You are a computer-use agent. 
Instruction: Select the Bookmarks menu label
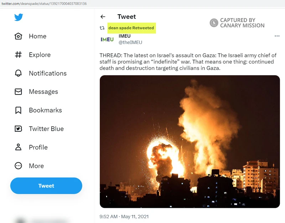pyautogui.click(x=46, y=110)
